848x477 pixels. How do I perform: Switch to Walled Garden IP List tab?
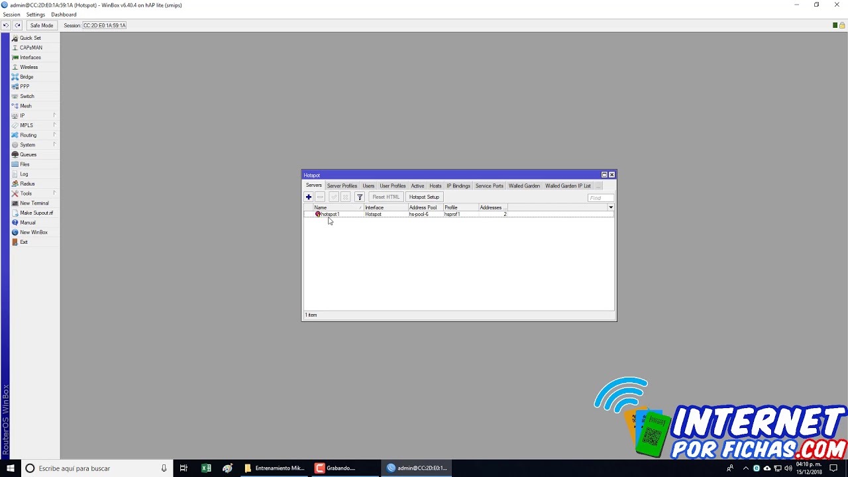[x=568, y=186]
